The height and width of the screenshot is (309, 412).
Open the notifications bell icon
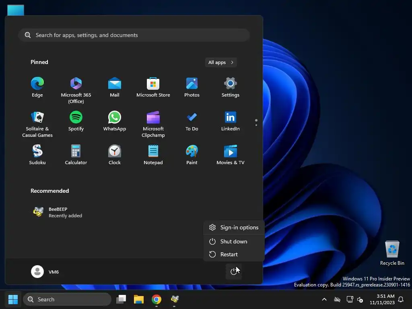[x=401, y=299]
